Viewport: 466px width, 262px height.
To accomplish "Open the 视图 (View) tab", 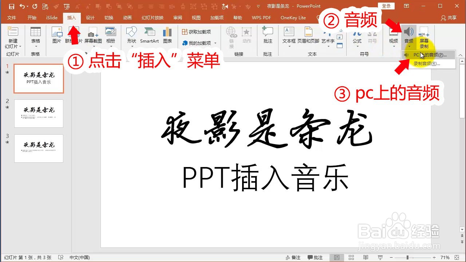I will point(196,18).
